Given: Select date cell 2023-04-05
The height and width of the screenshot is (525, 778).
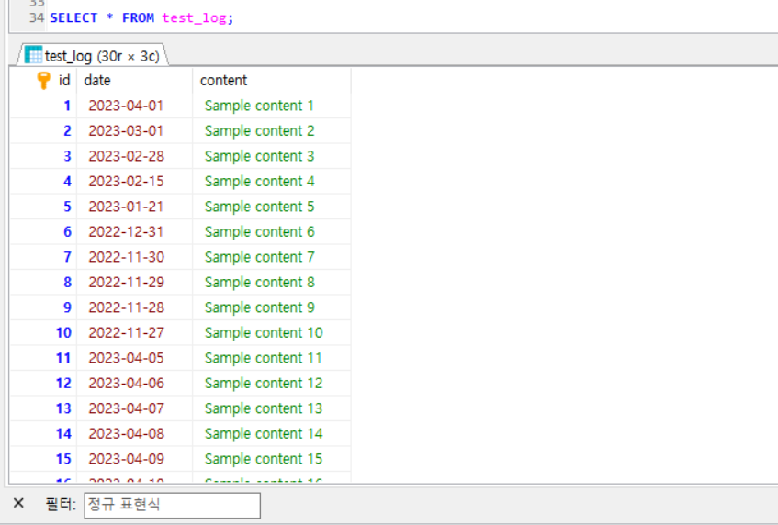Looking at the screenshot, I should [134, 359].
